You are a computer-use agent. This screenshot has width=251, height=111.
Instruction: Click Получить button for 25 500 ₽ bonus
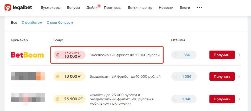[x=222, y=99]
